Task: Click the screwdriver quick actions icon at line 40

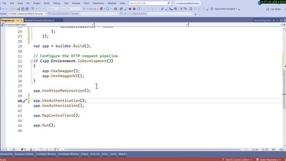Action: tap(25, 101)
